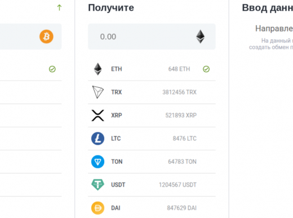Click the ETH diamond icon in list
Screen dimensions: 293x218
click(x=97, y=69)
